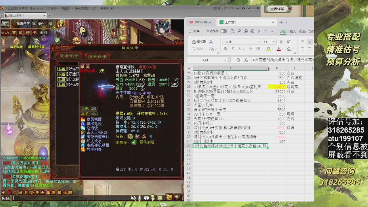Decrease font size with A- icon
The height and width of the screenshot is (207, 368).
tap(288, 42)
